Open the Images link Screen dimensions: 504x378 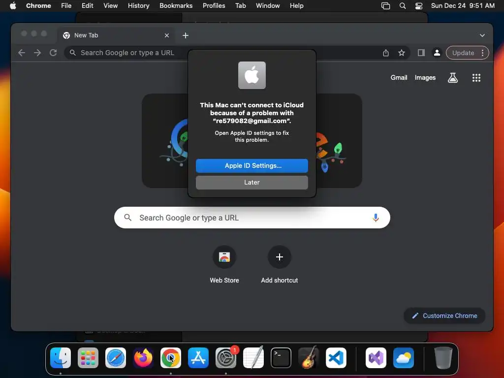(425, 77)
